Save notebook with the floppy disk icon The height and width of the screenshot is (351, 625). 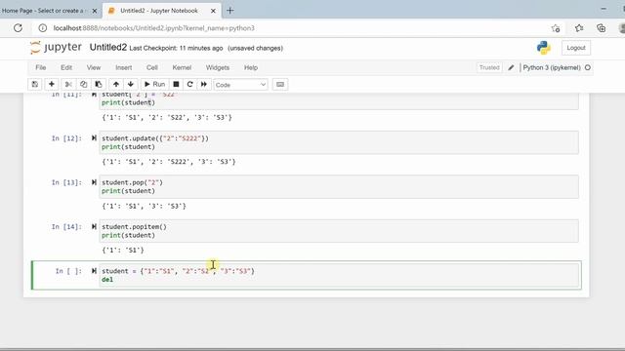pos(35,85)
